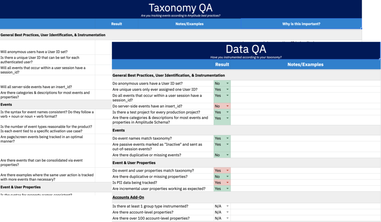Open dropdown for PII data being tracked
The height and width of the screenshot is (222, 381).
pos(227,183)
